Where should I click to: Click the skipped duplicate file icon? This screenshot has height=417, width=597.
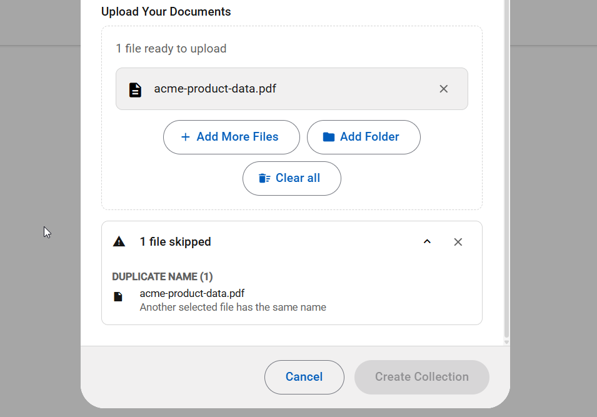[118, 297]
